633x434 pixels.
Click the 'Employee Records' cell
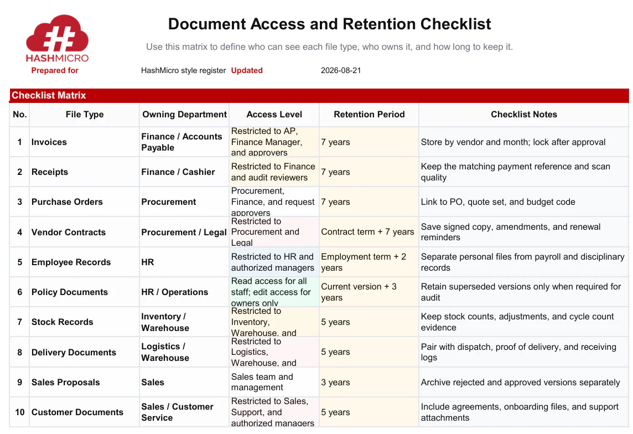[84, 262]
